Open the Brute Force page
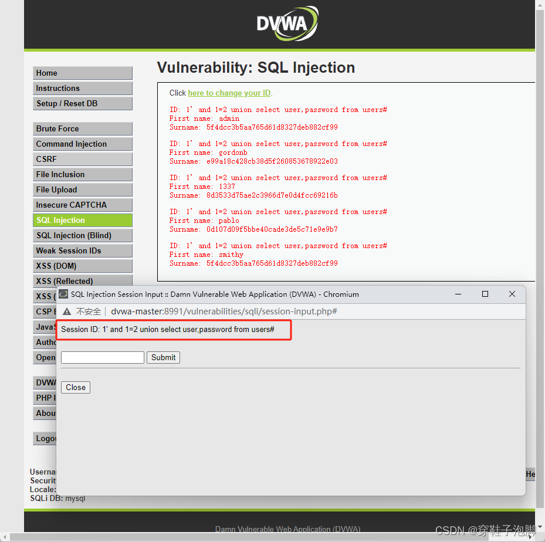The image size is (545, 542). [83, 128]
